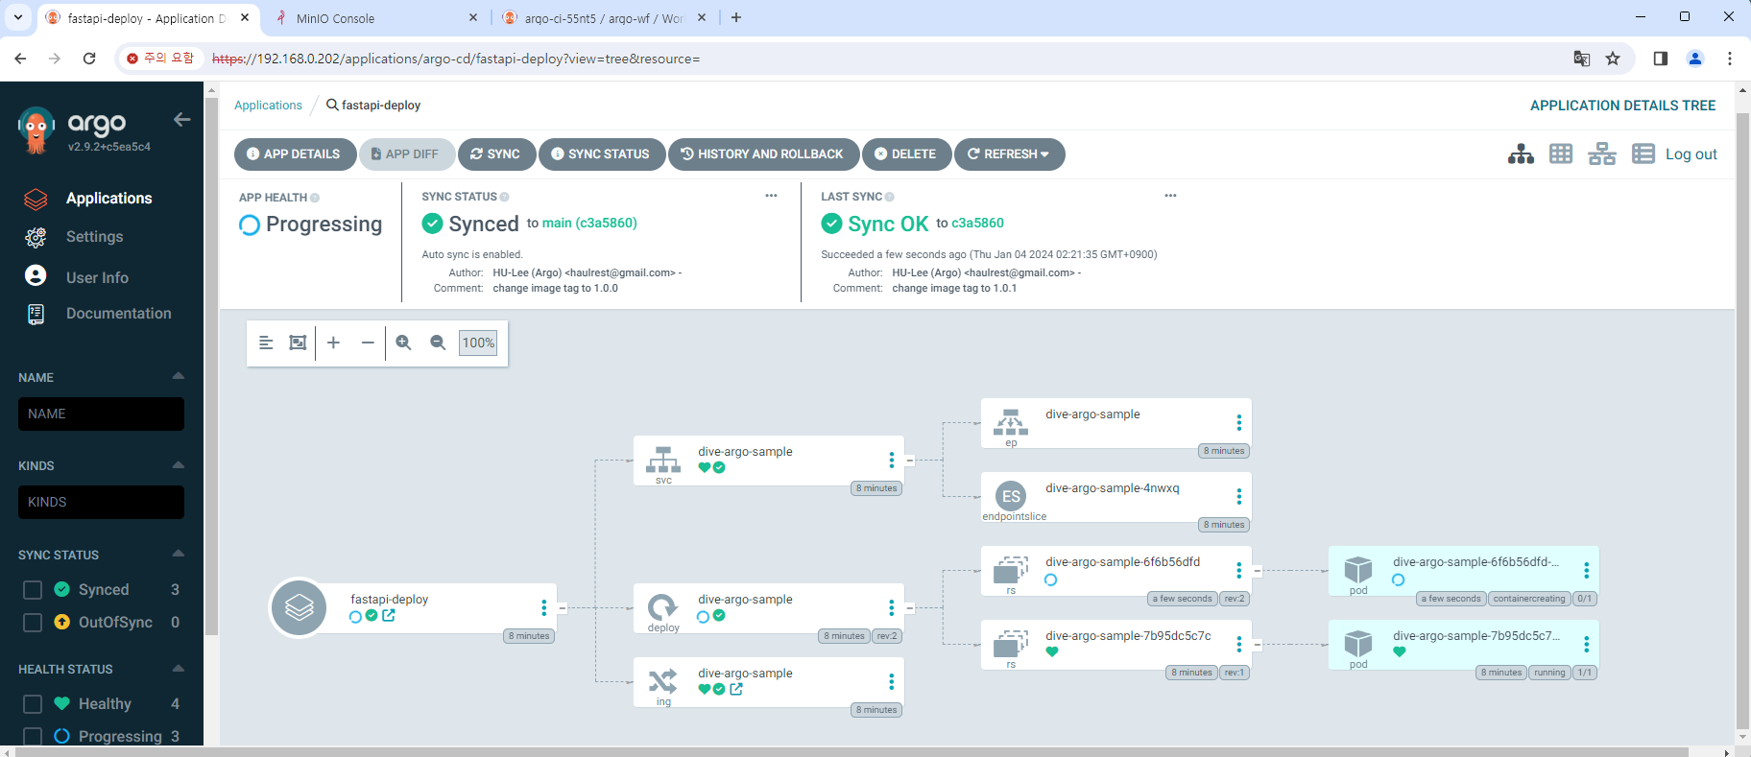Collapse the SYNC STATUS filter section
This screenshot has width=1751, height=757.
[x=178, y=554]
